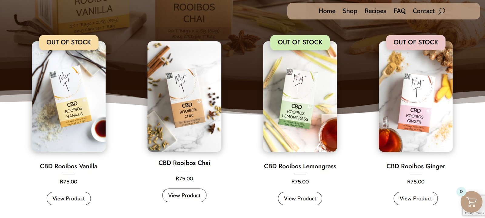Click the CBD Rooibos Lemongrass title link

pos(300,166)
